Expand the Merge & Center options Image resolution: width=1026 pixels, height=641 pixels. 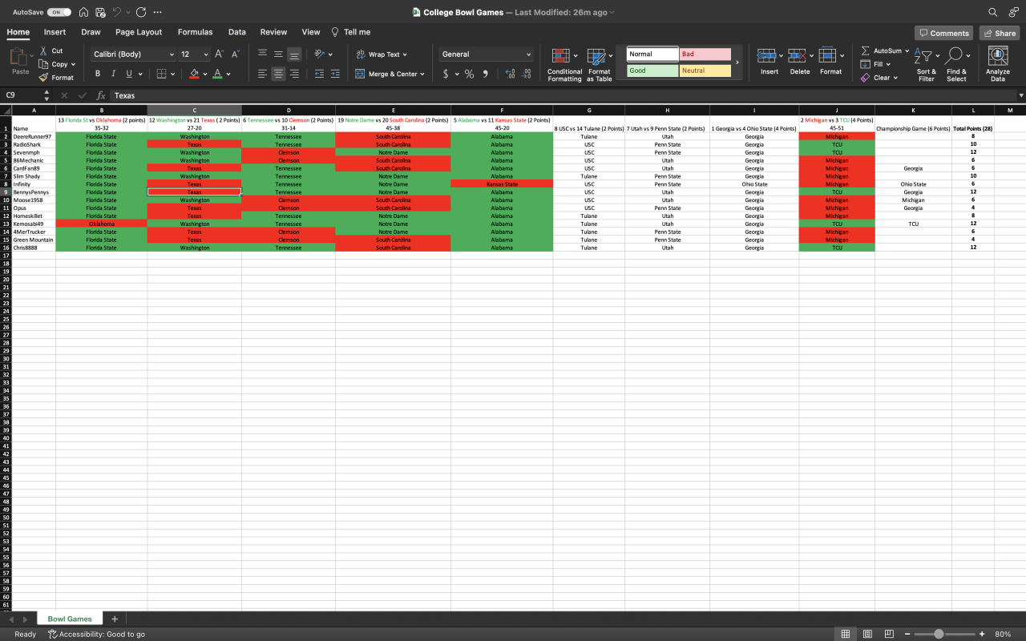[422, 74]
